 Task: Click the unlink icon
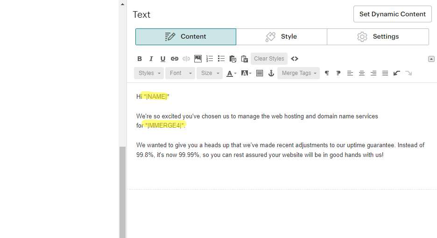186,59
